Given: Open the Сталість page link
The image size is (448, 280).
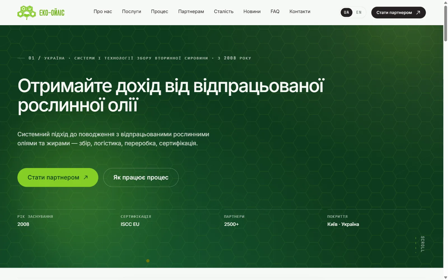Looking at the screenshot, I should point(224,11).
